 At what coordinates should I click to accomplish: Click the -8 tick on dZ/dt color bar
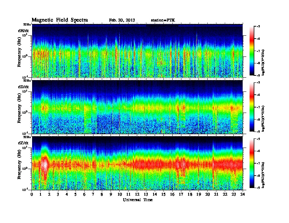(x=258, y=176)
